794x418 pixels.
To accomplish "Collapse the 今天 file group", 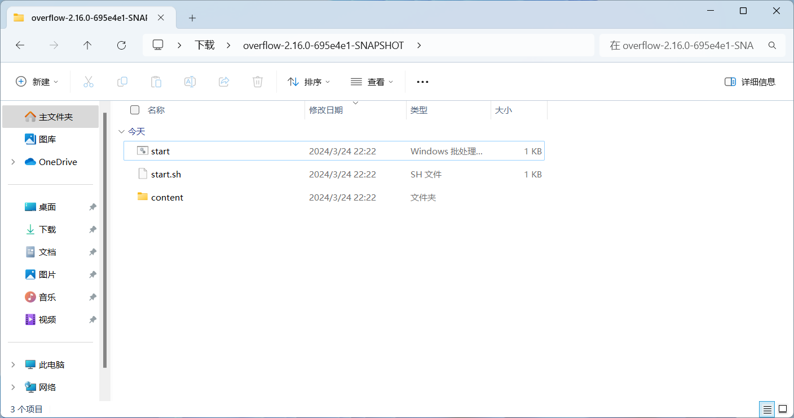I will pos(121,131).
